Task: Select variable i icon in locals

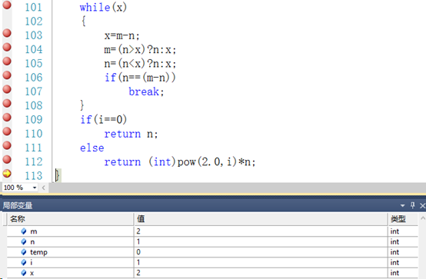Action: tap(24, 262)
